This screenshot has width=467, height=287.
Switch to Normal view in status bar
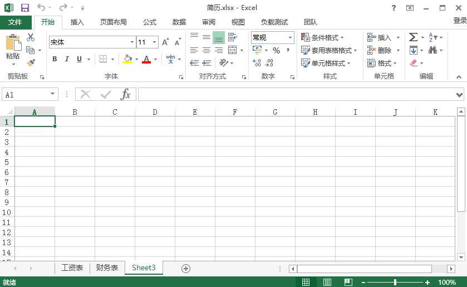[x=306, y=282]
